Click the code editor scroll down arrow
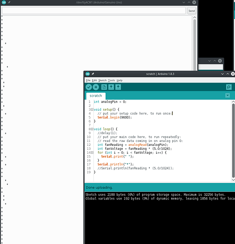235x244 pixels. pyautogui.click(x=233, y=180)
